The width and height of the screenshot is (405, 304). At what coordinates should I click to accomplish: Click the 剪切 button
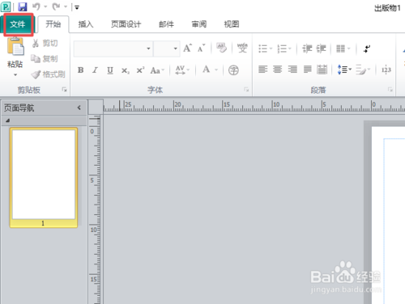[x=45, y=43]
